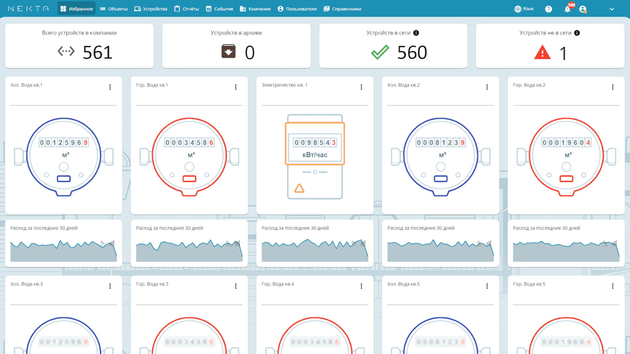Screen dimensions: 630x354
Task: Switch to bar chart under Хол. Вода кв.2
Action: point(489,243)
